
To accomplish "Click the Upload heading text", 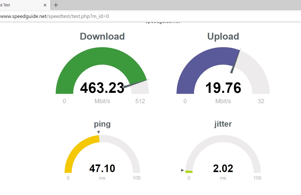I will 223,36.
